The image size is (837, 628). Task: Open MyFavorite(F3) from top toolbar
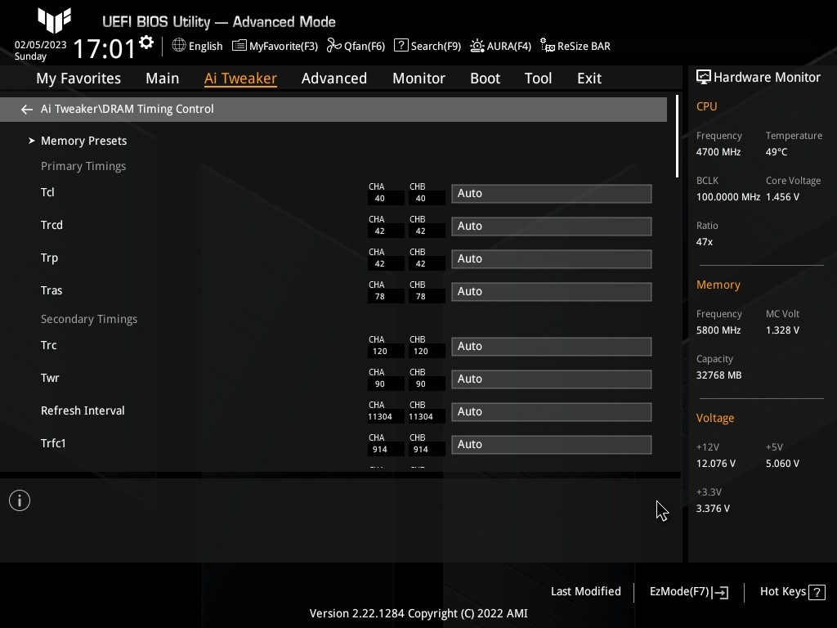coord(275,46)
